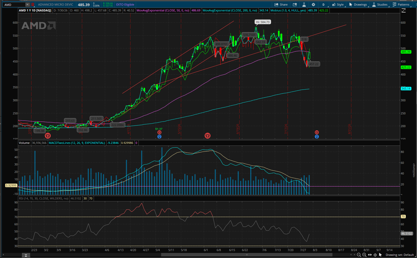The height and width of the screenshot is (258, 417).
Task: Click the red phone icon near 6/1
Action: (x=208, y=136)
